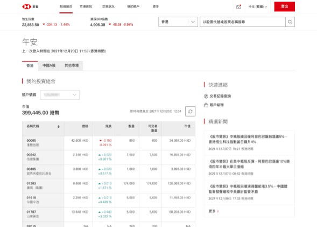Click the 22,858.50 Hang Seng index value
This screenshot has width=317, height=227.
(31, 25)
